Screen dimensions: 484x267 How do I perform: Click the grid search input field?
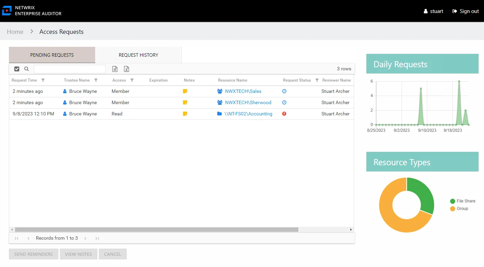(70, 69)
